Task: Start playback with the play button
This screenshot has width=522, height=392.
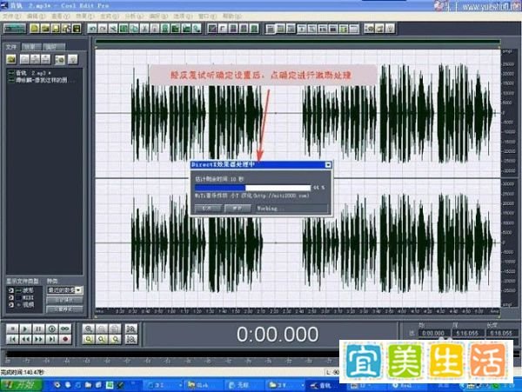Action: (25, 329)
